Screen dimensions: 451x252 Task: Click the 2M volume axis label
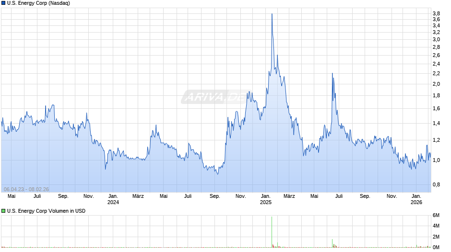point(436,237)
